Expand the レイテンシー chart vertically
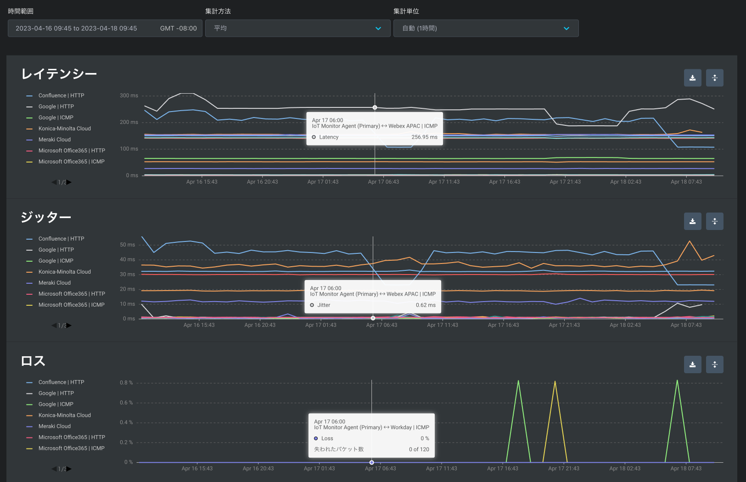This screenshot has width=746, height=482. click(x=714, y=78)
